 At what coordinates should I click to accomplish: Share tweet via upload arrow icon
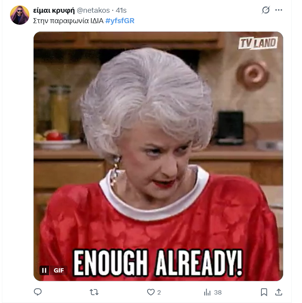tap(278, 292)
